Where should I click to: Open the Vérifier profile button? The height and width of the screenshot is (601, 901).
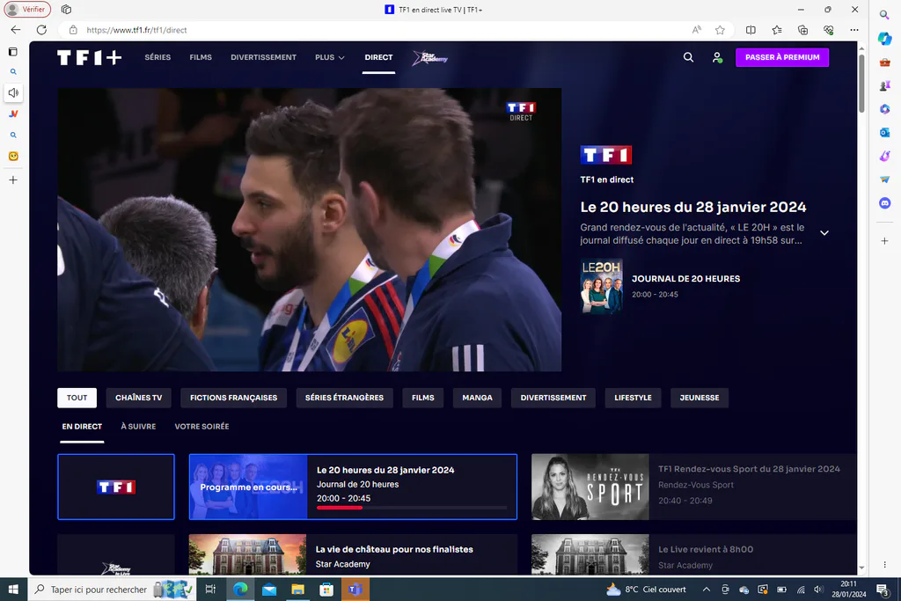(27, 9)
